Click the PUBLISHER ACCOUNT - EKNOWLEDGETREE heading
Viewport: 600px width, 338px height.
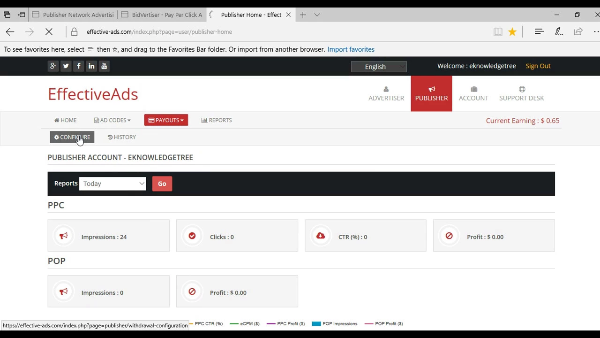click(x=120, y=157)
